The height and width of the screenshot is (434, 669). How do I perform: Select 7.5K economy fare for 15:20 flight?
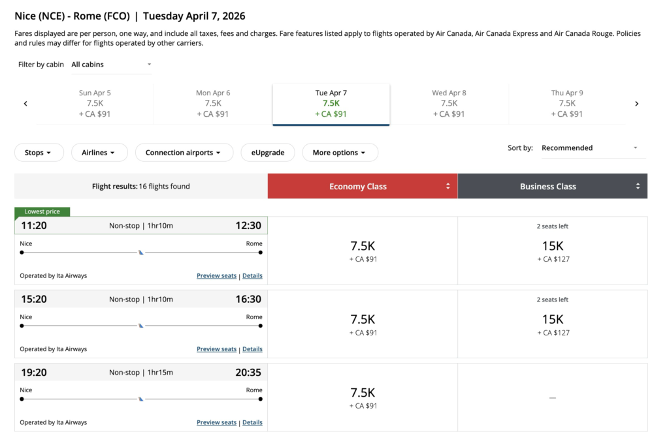(x=363, y=324)
